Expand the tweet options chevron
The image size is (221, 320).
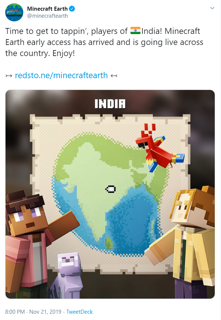[x=212, y=8]
